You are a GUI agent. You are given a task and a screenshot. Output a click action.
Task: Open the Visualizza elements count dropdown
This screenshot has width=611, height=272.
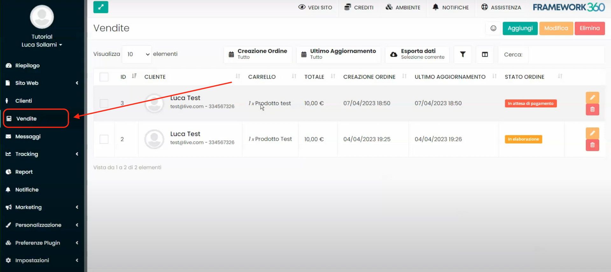pyautogui.click(x=137, y=54)
